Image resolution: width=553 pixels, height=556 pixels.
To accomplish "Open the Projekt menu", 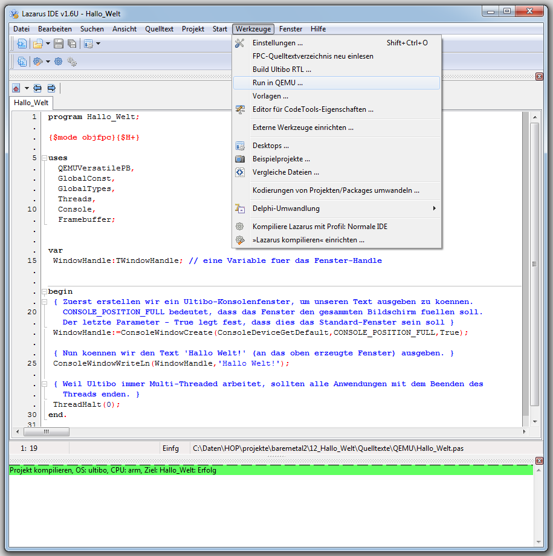I will (x=193, y=29).
